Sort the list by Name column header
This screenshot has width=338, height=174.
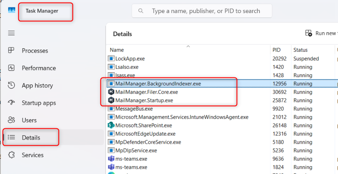pos(117,50)
